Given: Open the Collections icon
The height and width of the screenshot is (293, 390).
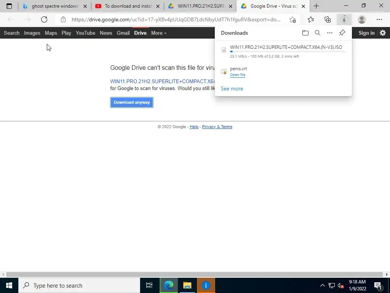Looking at the screenshot, I should pyautogui.click(x=328, y=19).
